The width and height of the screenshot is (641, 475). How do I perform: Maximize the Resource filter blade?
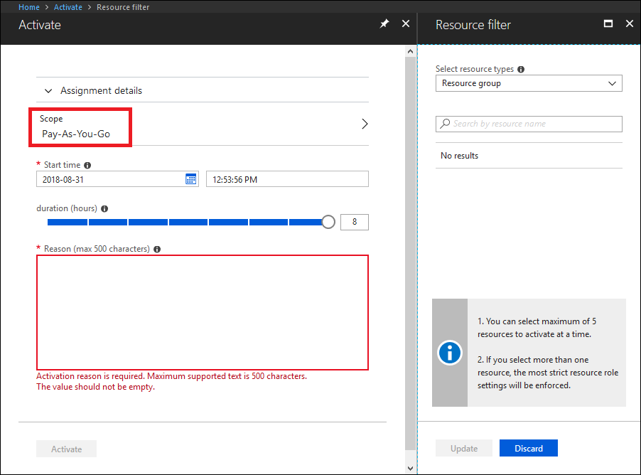(x=608, y=23)
